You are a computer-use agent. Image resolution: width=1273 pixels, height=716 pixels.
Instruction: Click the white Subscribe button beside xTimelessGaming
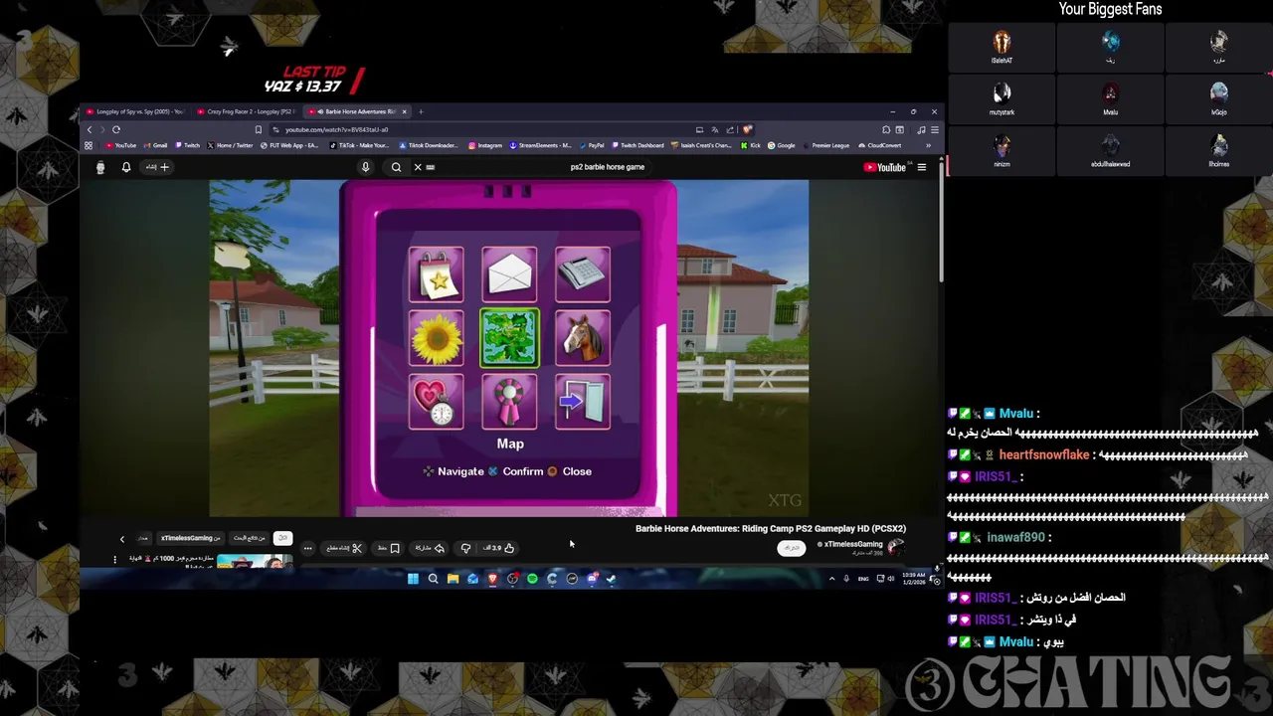coord(792,548)
